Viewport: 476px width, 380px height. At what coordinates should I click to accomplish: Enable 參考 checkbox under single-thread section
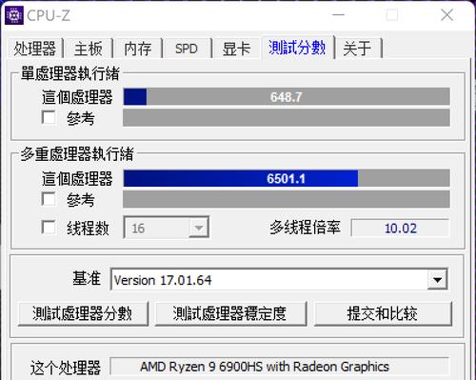coord(49,117)
